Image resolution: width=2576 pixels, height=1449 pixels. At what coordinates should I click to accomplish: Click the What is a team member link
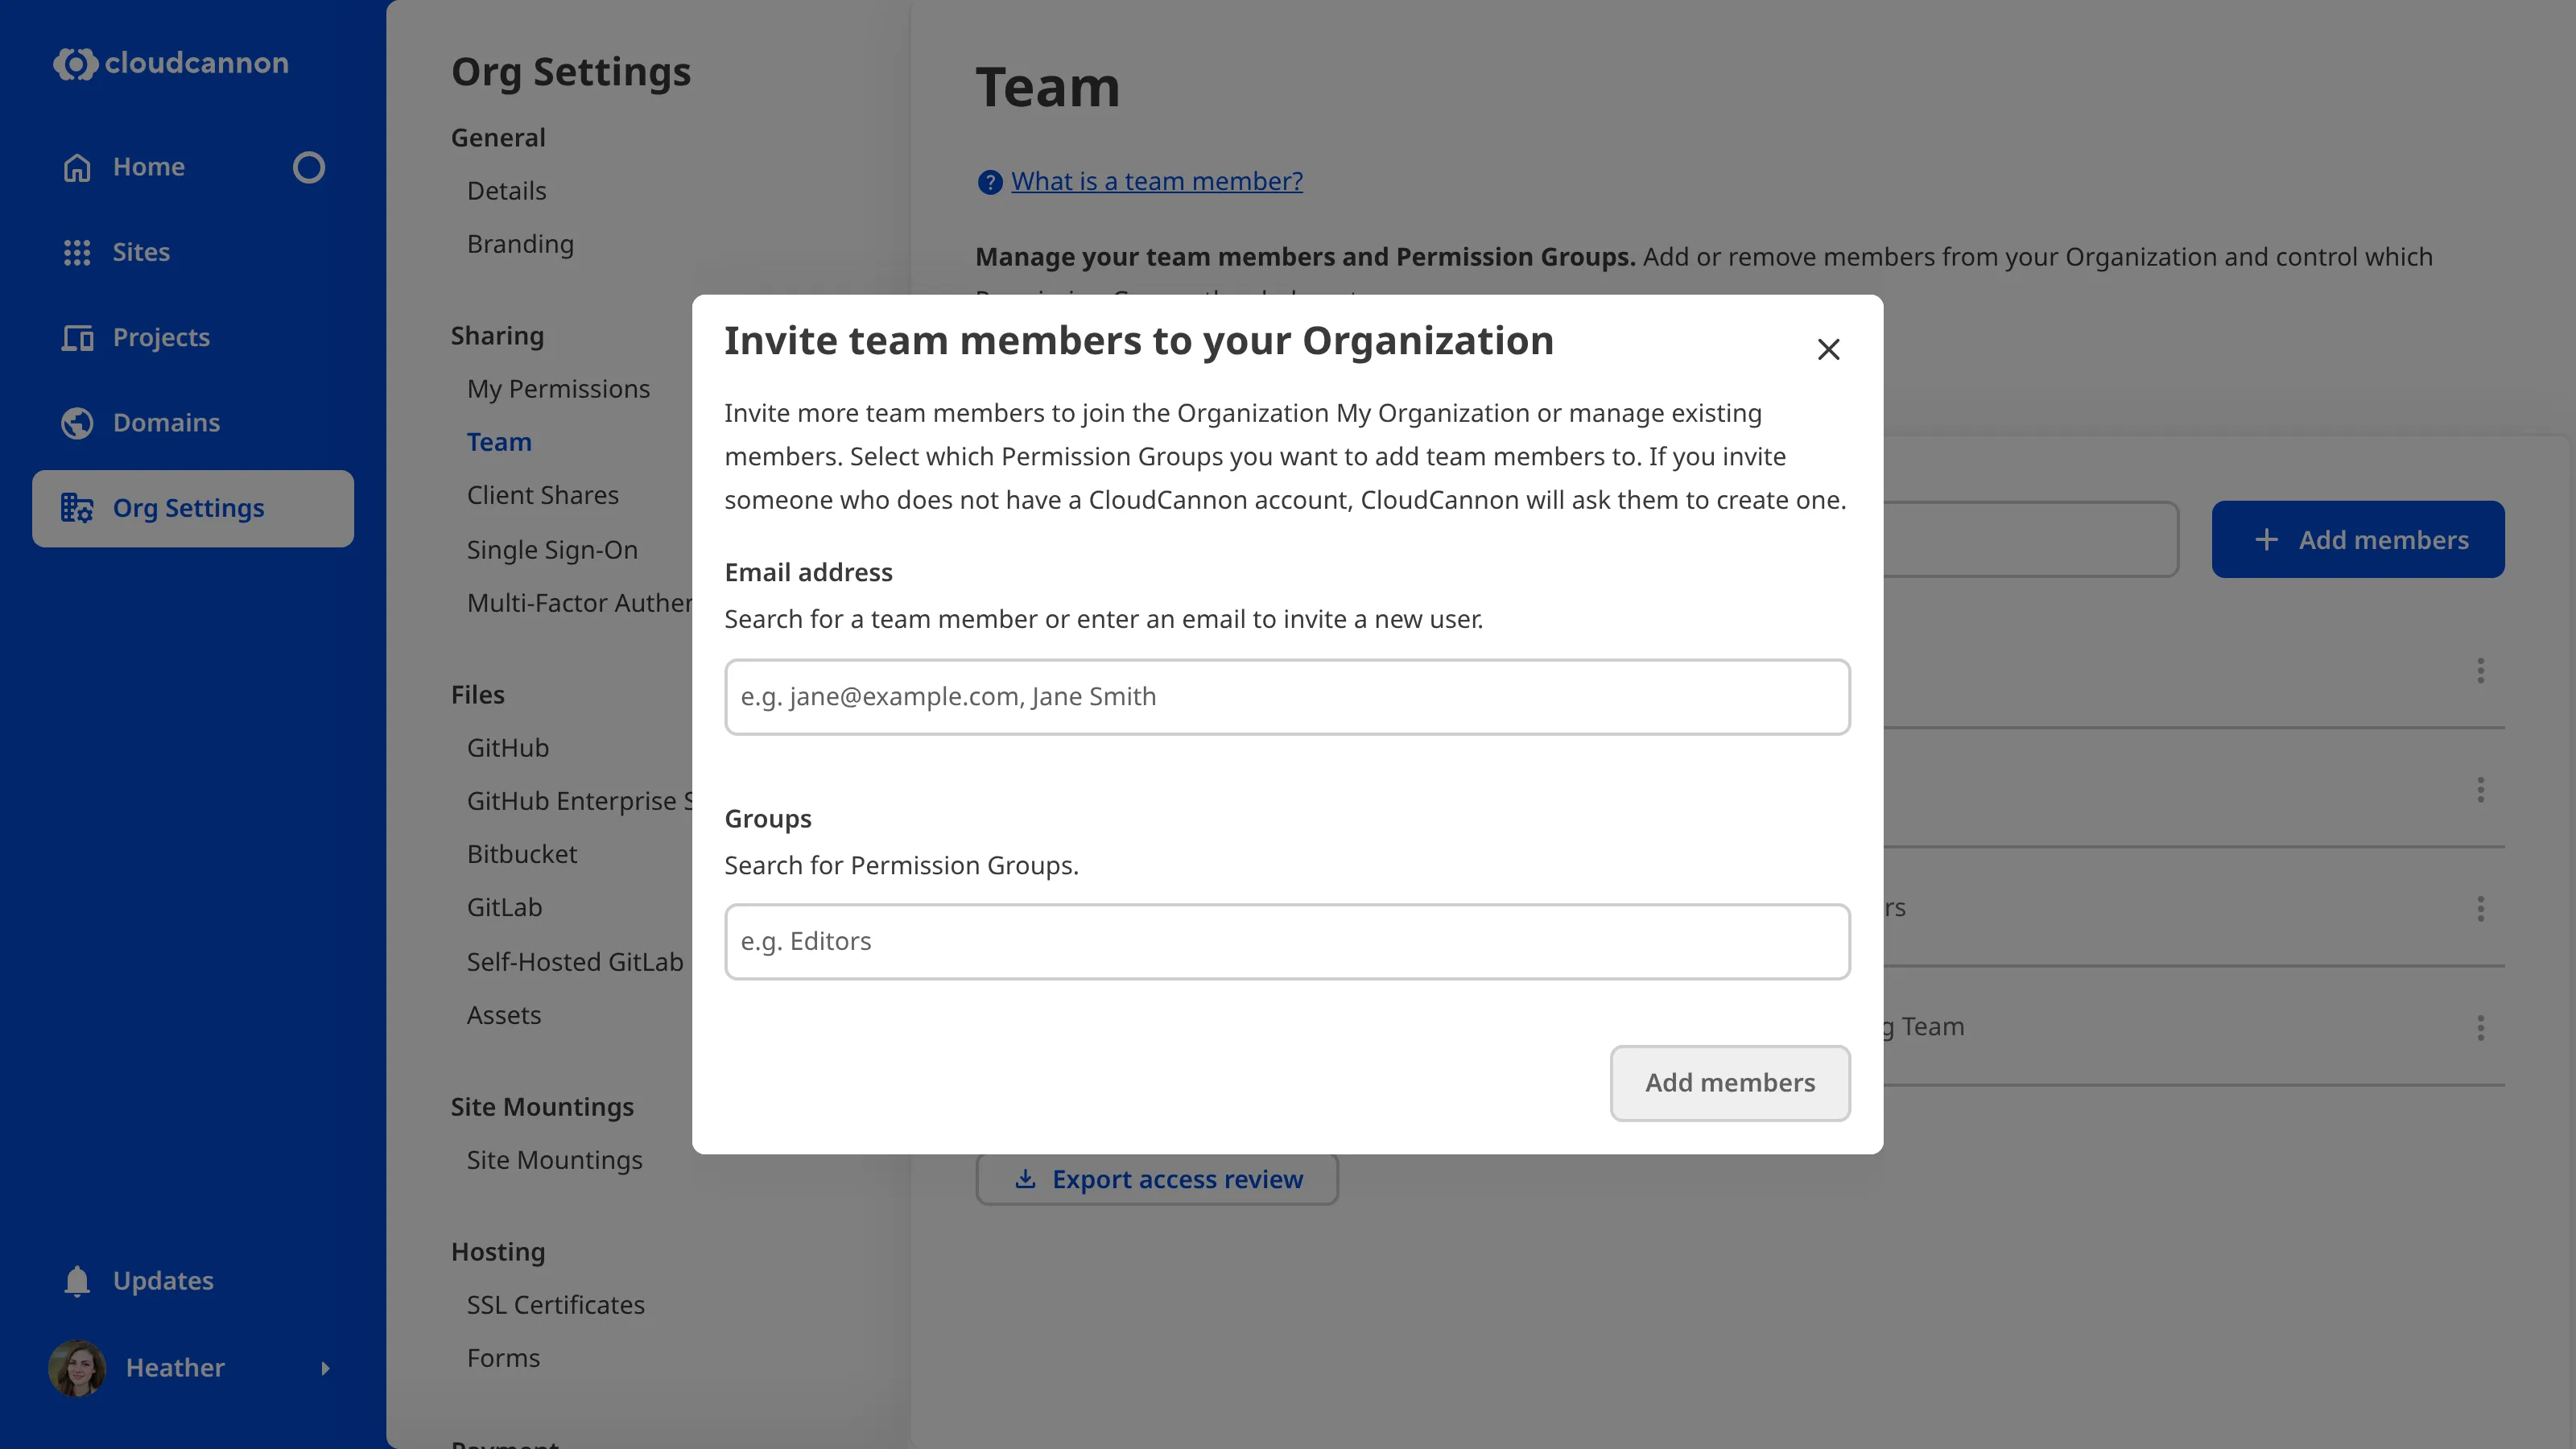[1156, 181]
